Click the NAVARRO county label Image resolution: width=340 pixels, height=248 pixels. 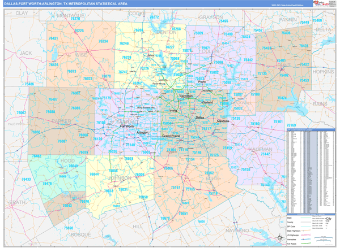point(237,230)
